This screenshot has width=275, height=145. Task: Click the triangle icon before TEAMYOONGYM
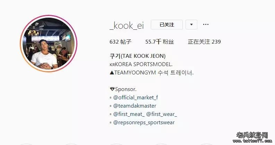click(x=112, y=73)
